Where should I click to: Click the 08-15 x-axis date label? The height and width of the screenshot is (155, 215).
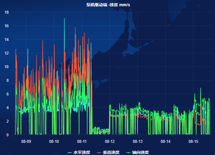[x=193, y=142]
